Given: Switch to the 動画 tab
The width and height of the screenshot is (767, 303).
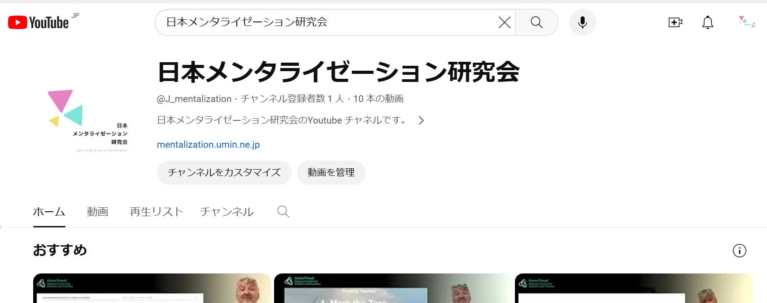Looking at the screenshot, I should 97,212.
